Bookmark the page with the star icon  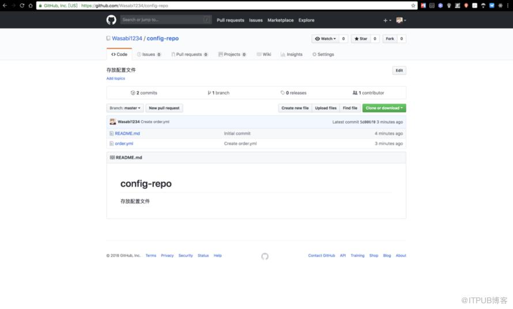[x=413, y=6]
